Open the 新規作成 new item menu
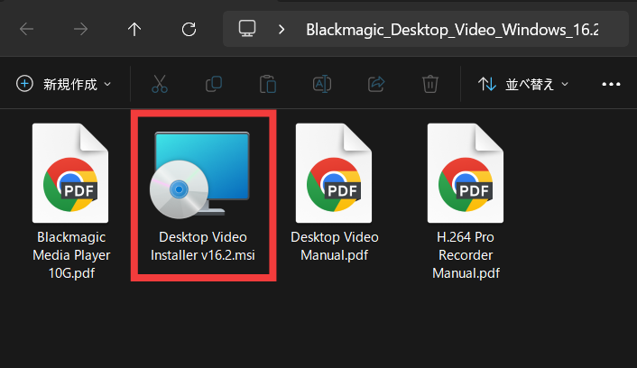This screenshot has height=368, width=637. tap(64, 84)
